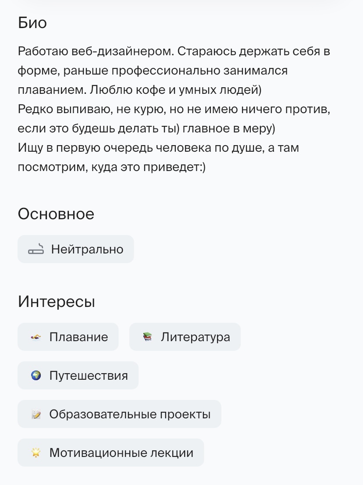The image size is (363, 485).
Task: Click the bio line "Редко выпиваю, не курю"
Action: point(174,109)
